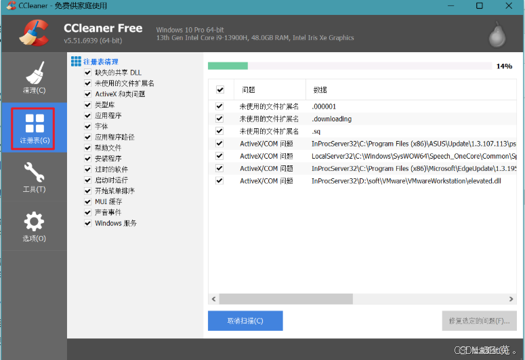
Task: Click the Windows 10 Pro 64-bit text
Action: pos(190,30)
